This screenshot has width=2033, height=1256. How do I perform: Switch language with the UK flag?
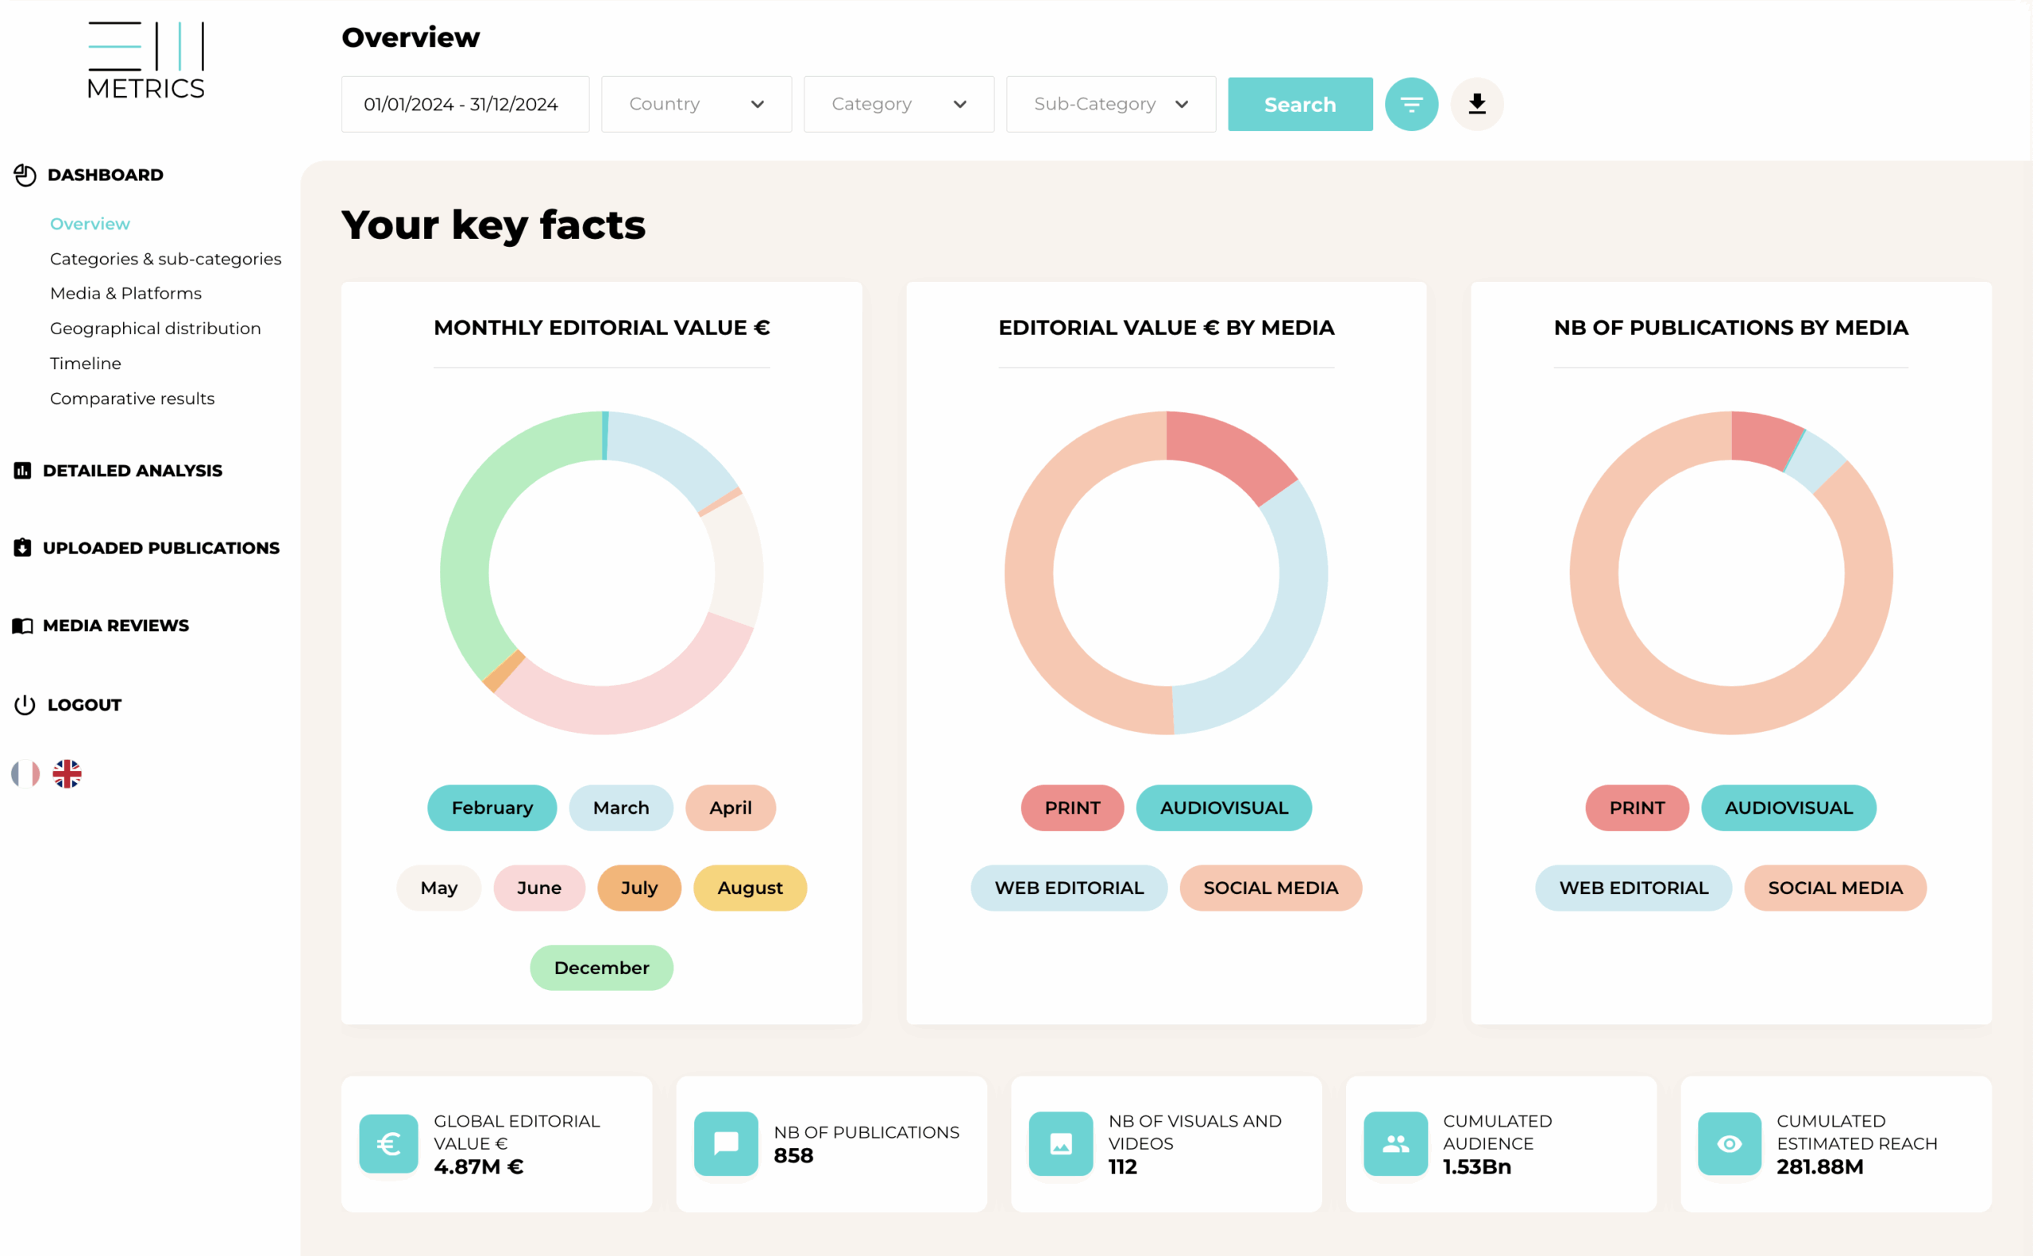pyautogui.click(x=68, y=773)
